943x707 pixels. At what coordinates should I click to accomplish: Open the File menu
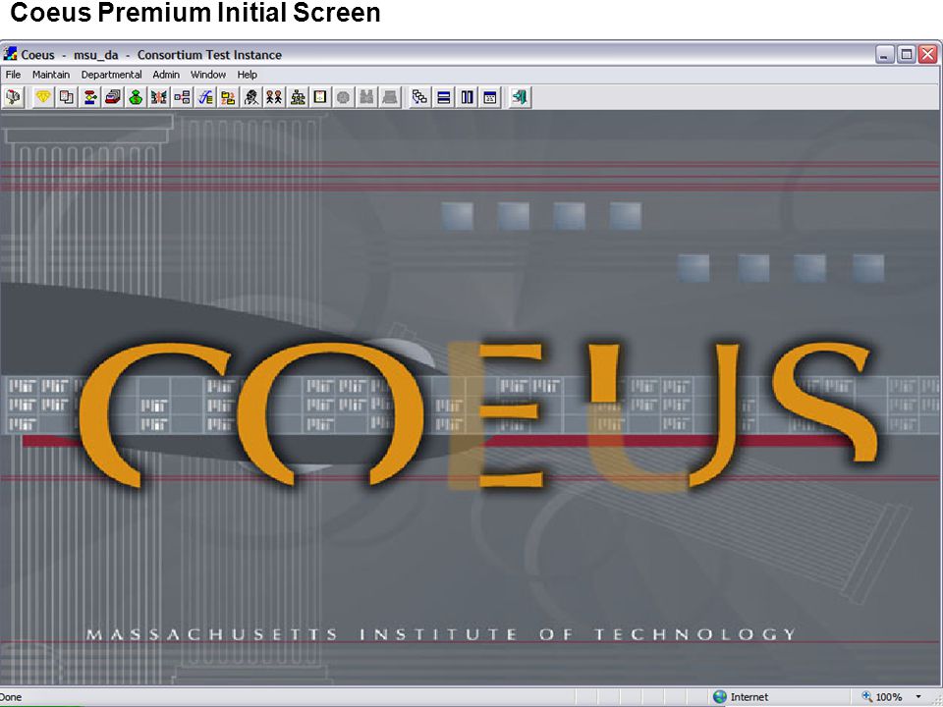tap(13, 75)
